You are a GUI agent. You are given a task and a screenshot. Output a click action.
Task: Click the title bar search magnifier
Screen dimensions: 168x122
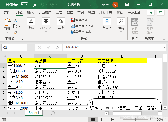pos(92,4)
